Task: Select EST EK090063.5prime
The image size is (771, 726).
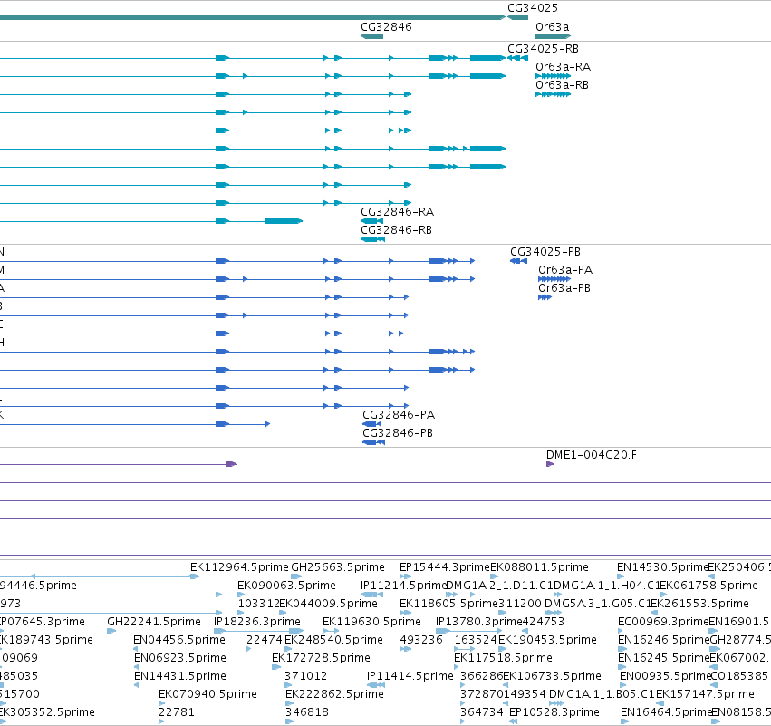Action: [286, 586]
